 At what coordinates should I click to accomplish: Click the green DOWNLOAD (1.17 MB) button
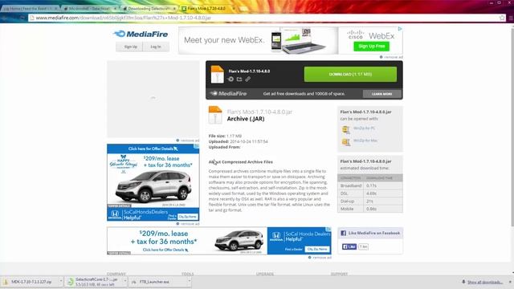pos(350,75)
